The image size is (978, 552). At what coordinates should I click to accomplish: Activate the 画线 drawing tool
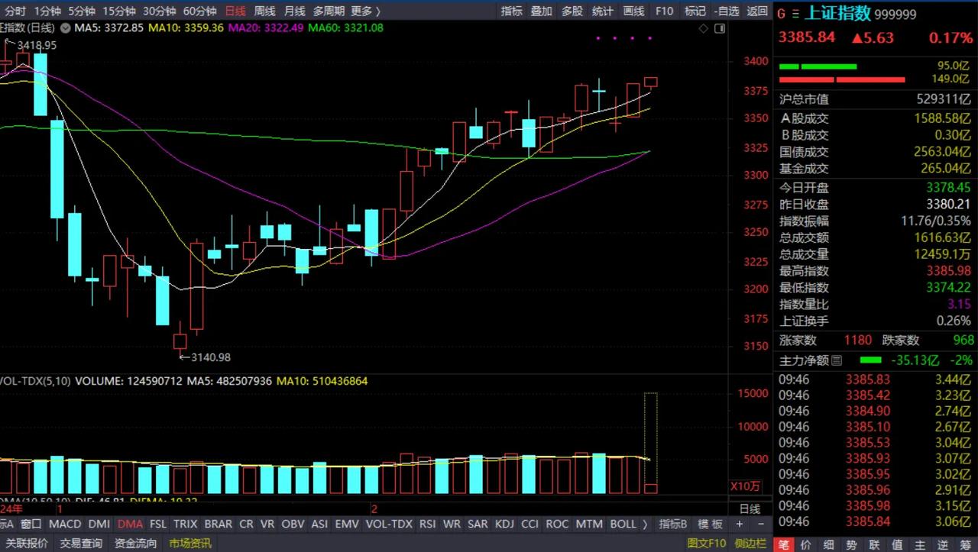pyautogui.click(x=634, y=11)
